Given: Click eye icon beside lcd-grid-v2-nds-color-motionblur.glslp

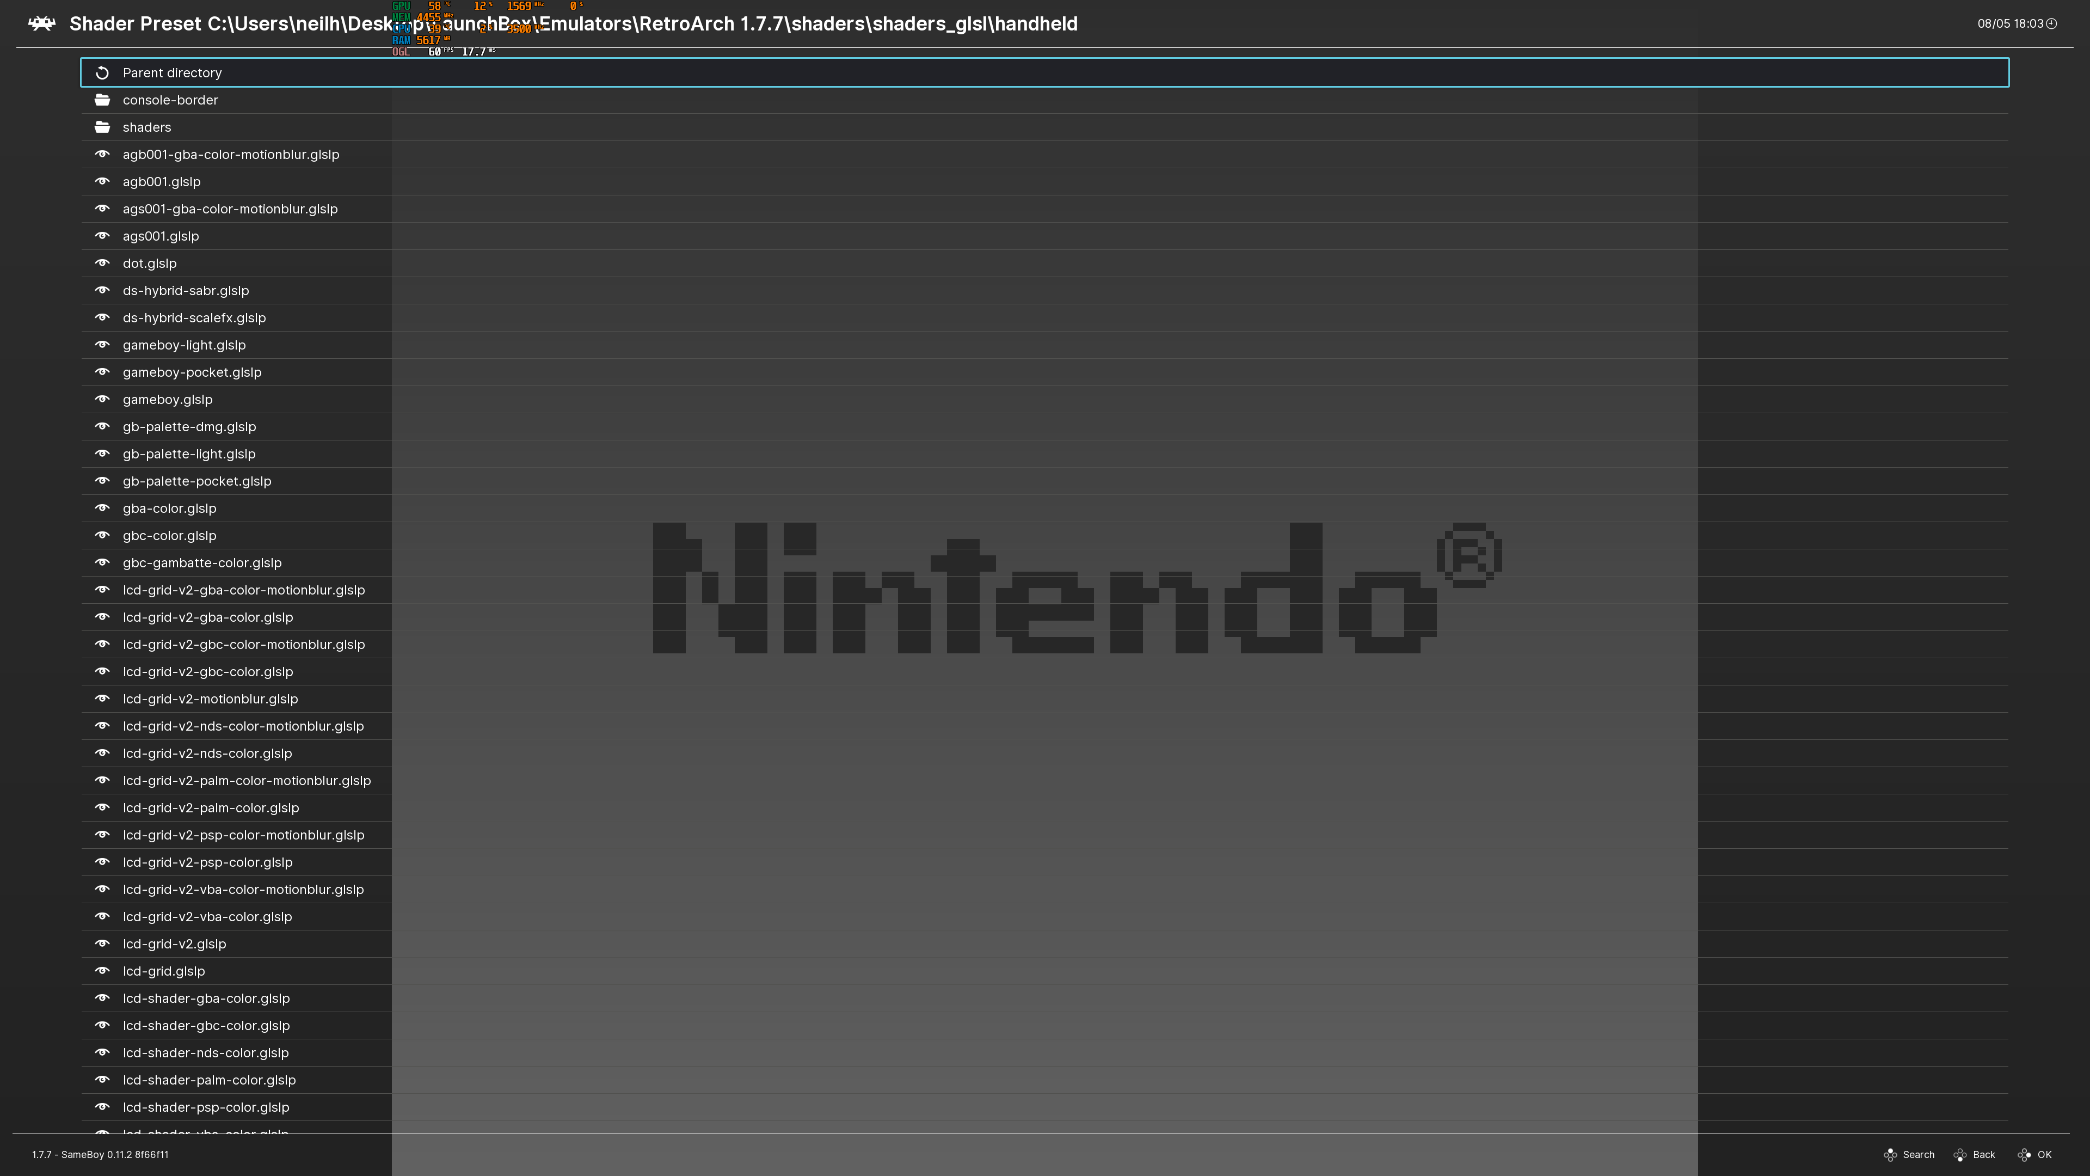Looking at the screenshot, I should pyautogui.click(x=102, y=725).
